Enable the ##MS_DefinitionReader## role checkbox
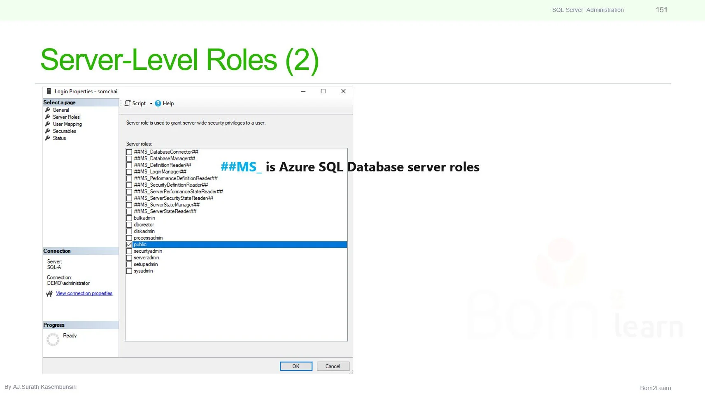This screenshot has height=395, width=705. pyautogui.click(x=129, y=165)
